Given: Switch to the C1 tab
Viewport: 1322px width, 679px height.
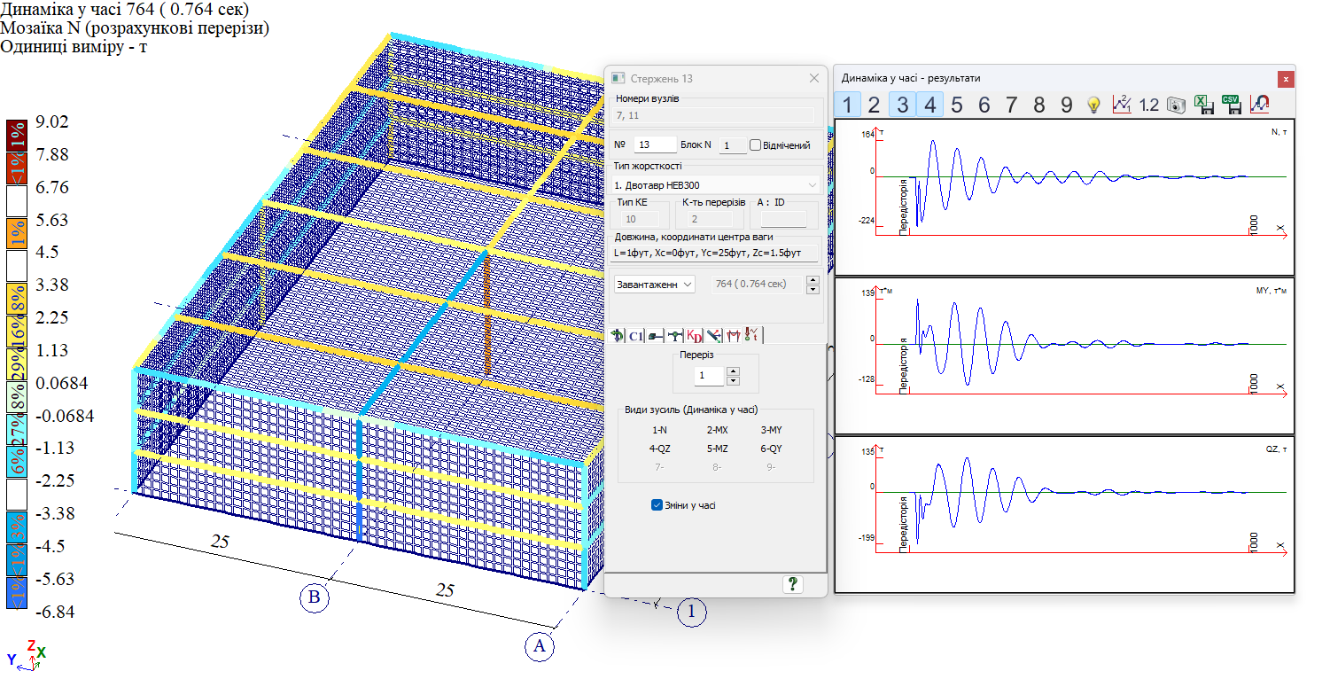Looking at the screenshot, I should (x=635, y=335).
